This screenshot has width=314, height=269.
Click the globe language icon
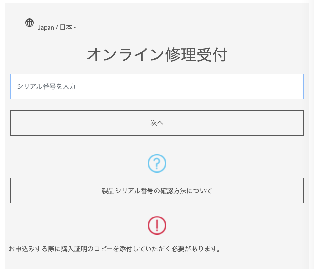[x=29, y=22]
